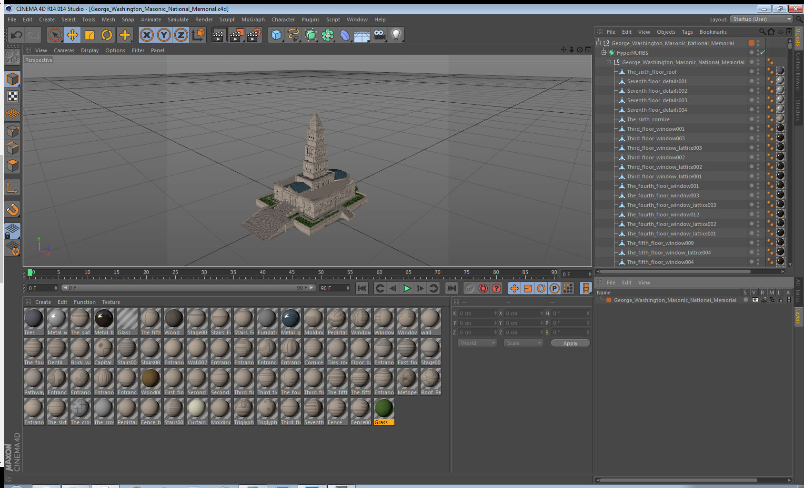The width and height of the screenshot is (804, 488).
Task: Open the Object Manager Tags menu
Action: [687, 32]
